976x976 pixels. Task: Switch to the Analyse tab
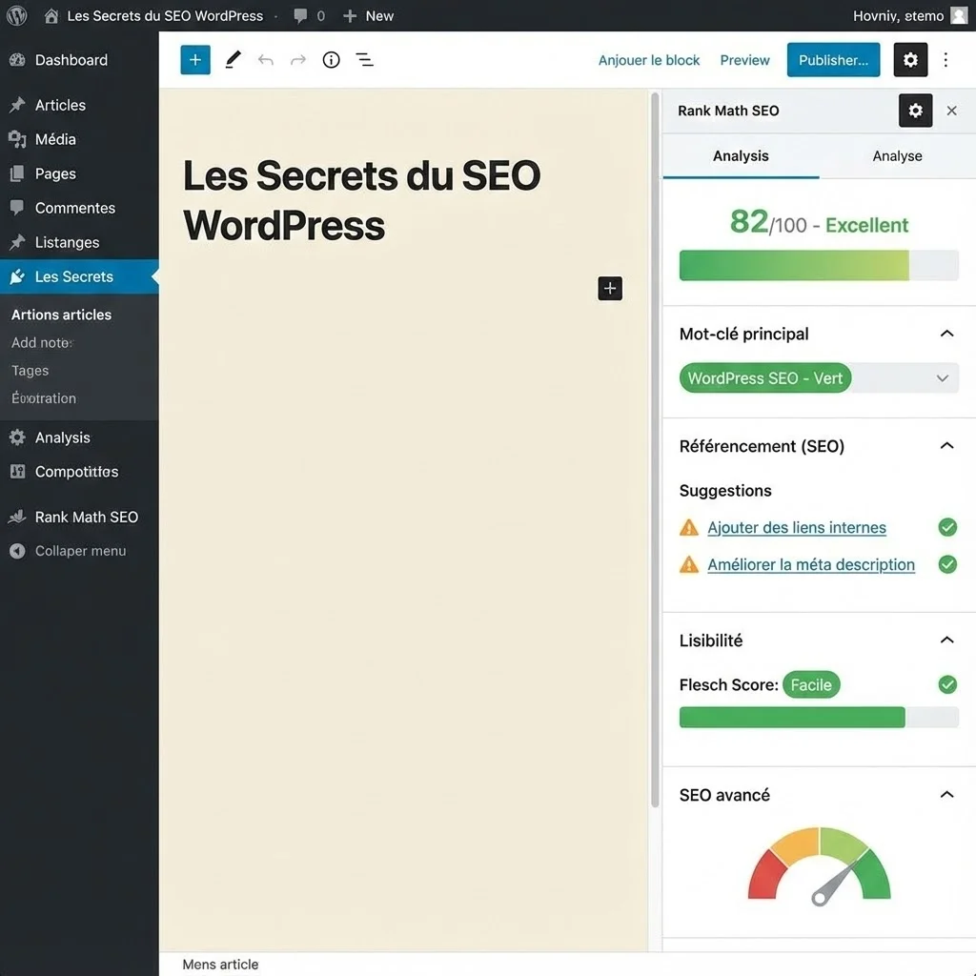pyautogui.click(x=896, y=156)
